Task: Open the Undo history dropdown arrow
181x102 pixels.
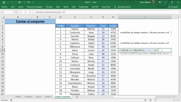Action: (31, 2)
